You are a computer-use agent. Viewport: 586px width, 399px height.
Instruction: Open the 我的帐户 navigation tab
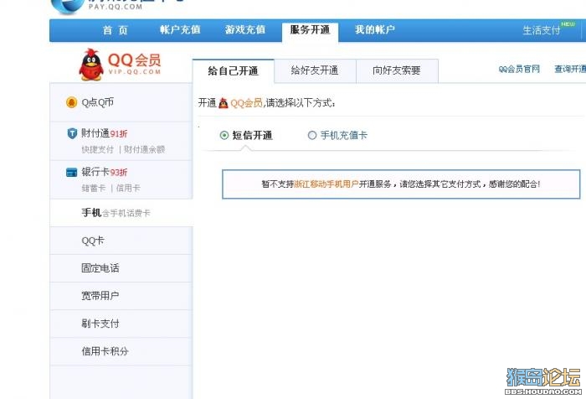(x=375, y=29)
